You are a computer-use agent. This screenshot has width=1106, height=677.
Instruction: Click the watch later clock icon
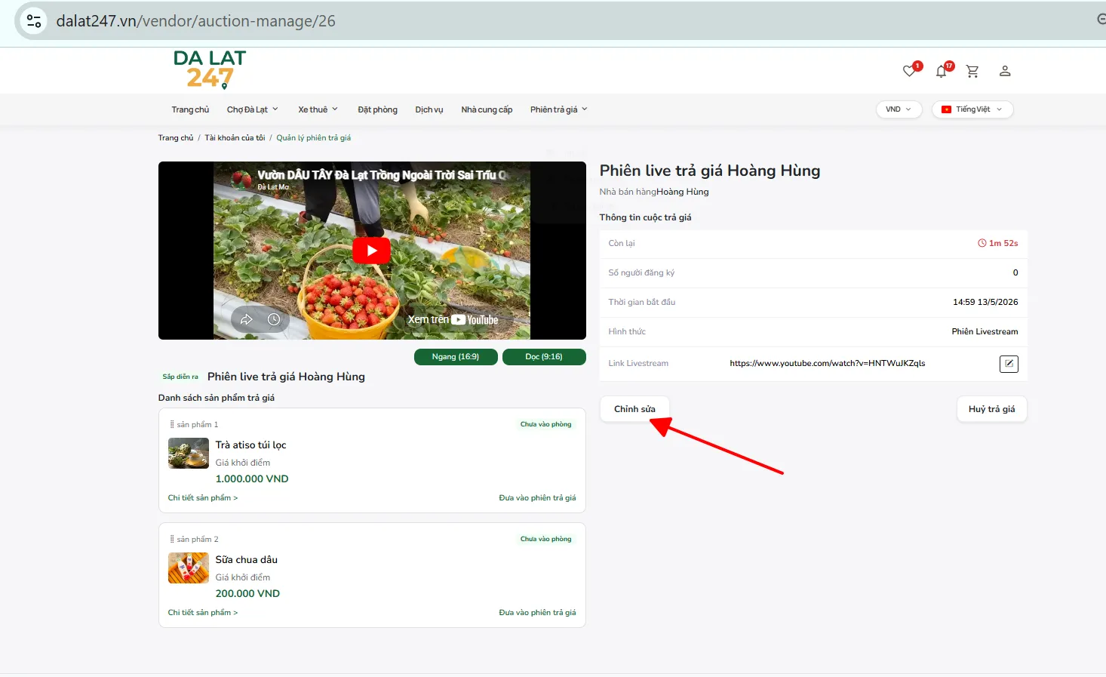coord(274,319)
